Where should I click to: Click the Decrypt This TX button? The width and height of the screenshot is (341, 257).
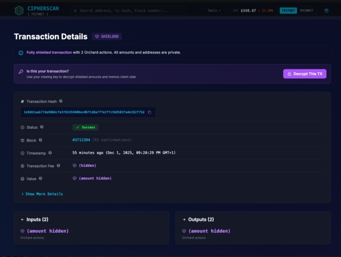click(x=305, y=74)
